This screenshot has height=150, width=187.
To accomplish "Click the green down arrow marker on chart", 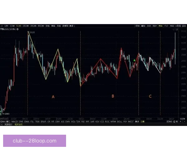I will [134, 60].
